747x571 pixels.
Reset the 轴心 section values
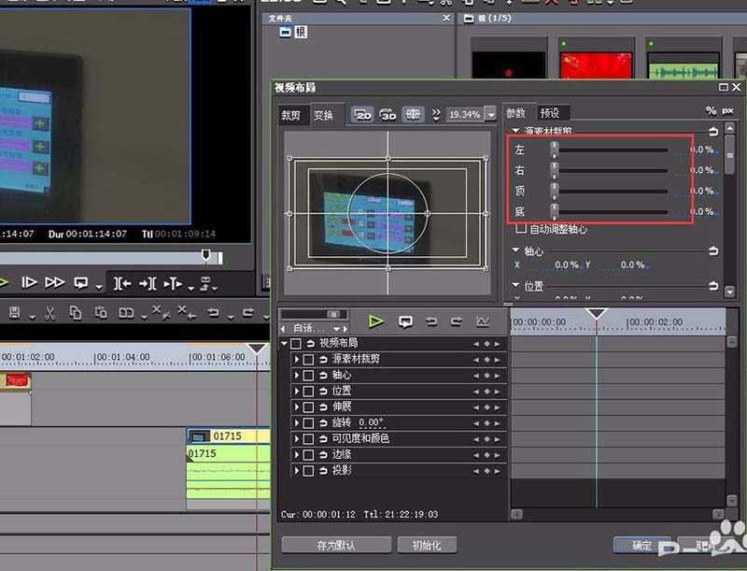pos(713,250)
